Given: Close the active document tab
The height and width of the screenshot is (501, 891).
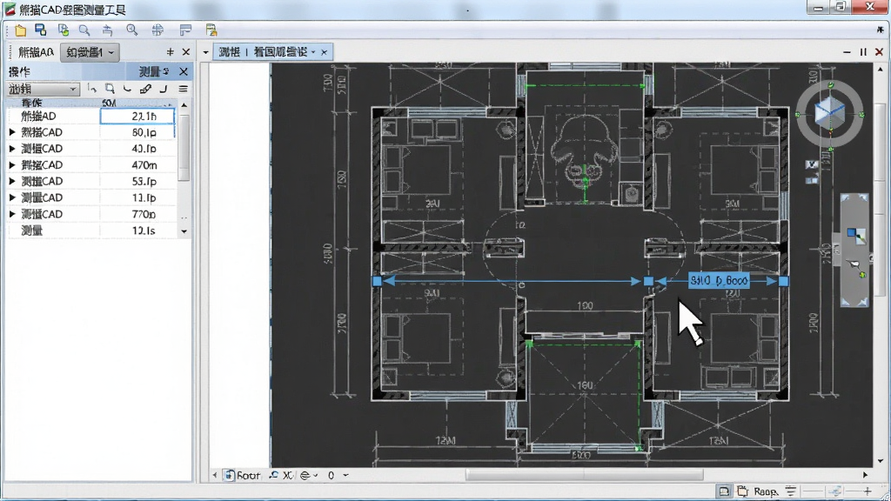Looking at the screenshot, I should click(x=324, y=52).
